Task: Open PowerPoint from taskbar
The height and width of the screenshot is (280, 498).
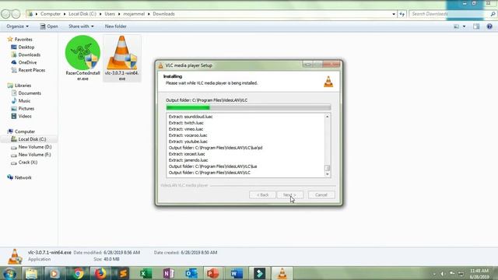Action: 213,273
